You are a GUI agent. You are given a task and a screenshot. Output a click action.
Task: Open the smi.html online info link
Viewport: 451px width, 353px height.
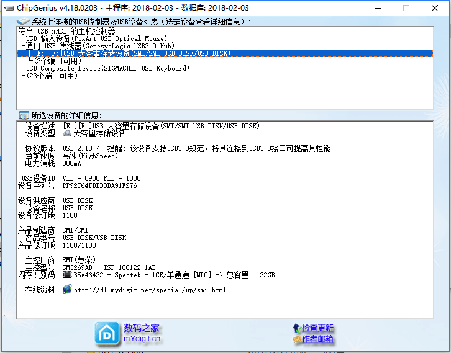pos(150,290)
